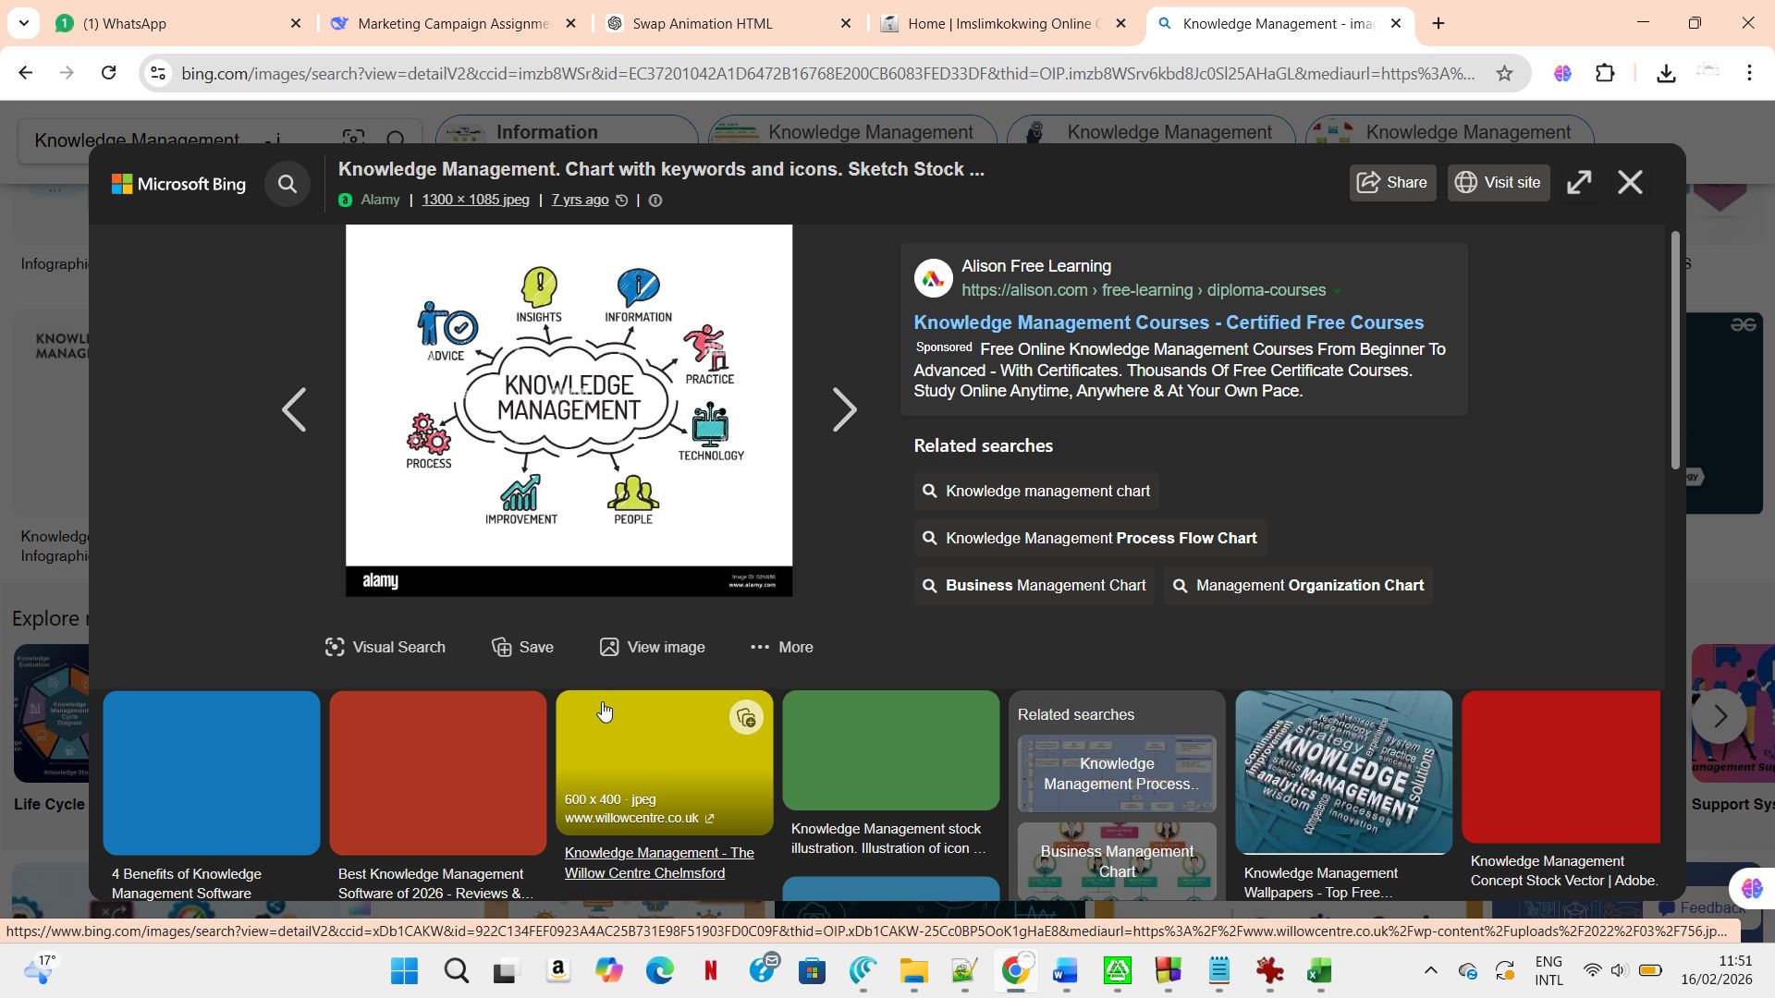Open browser tab search chevron

click(23, 23)
